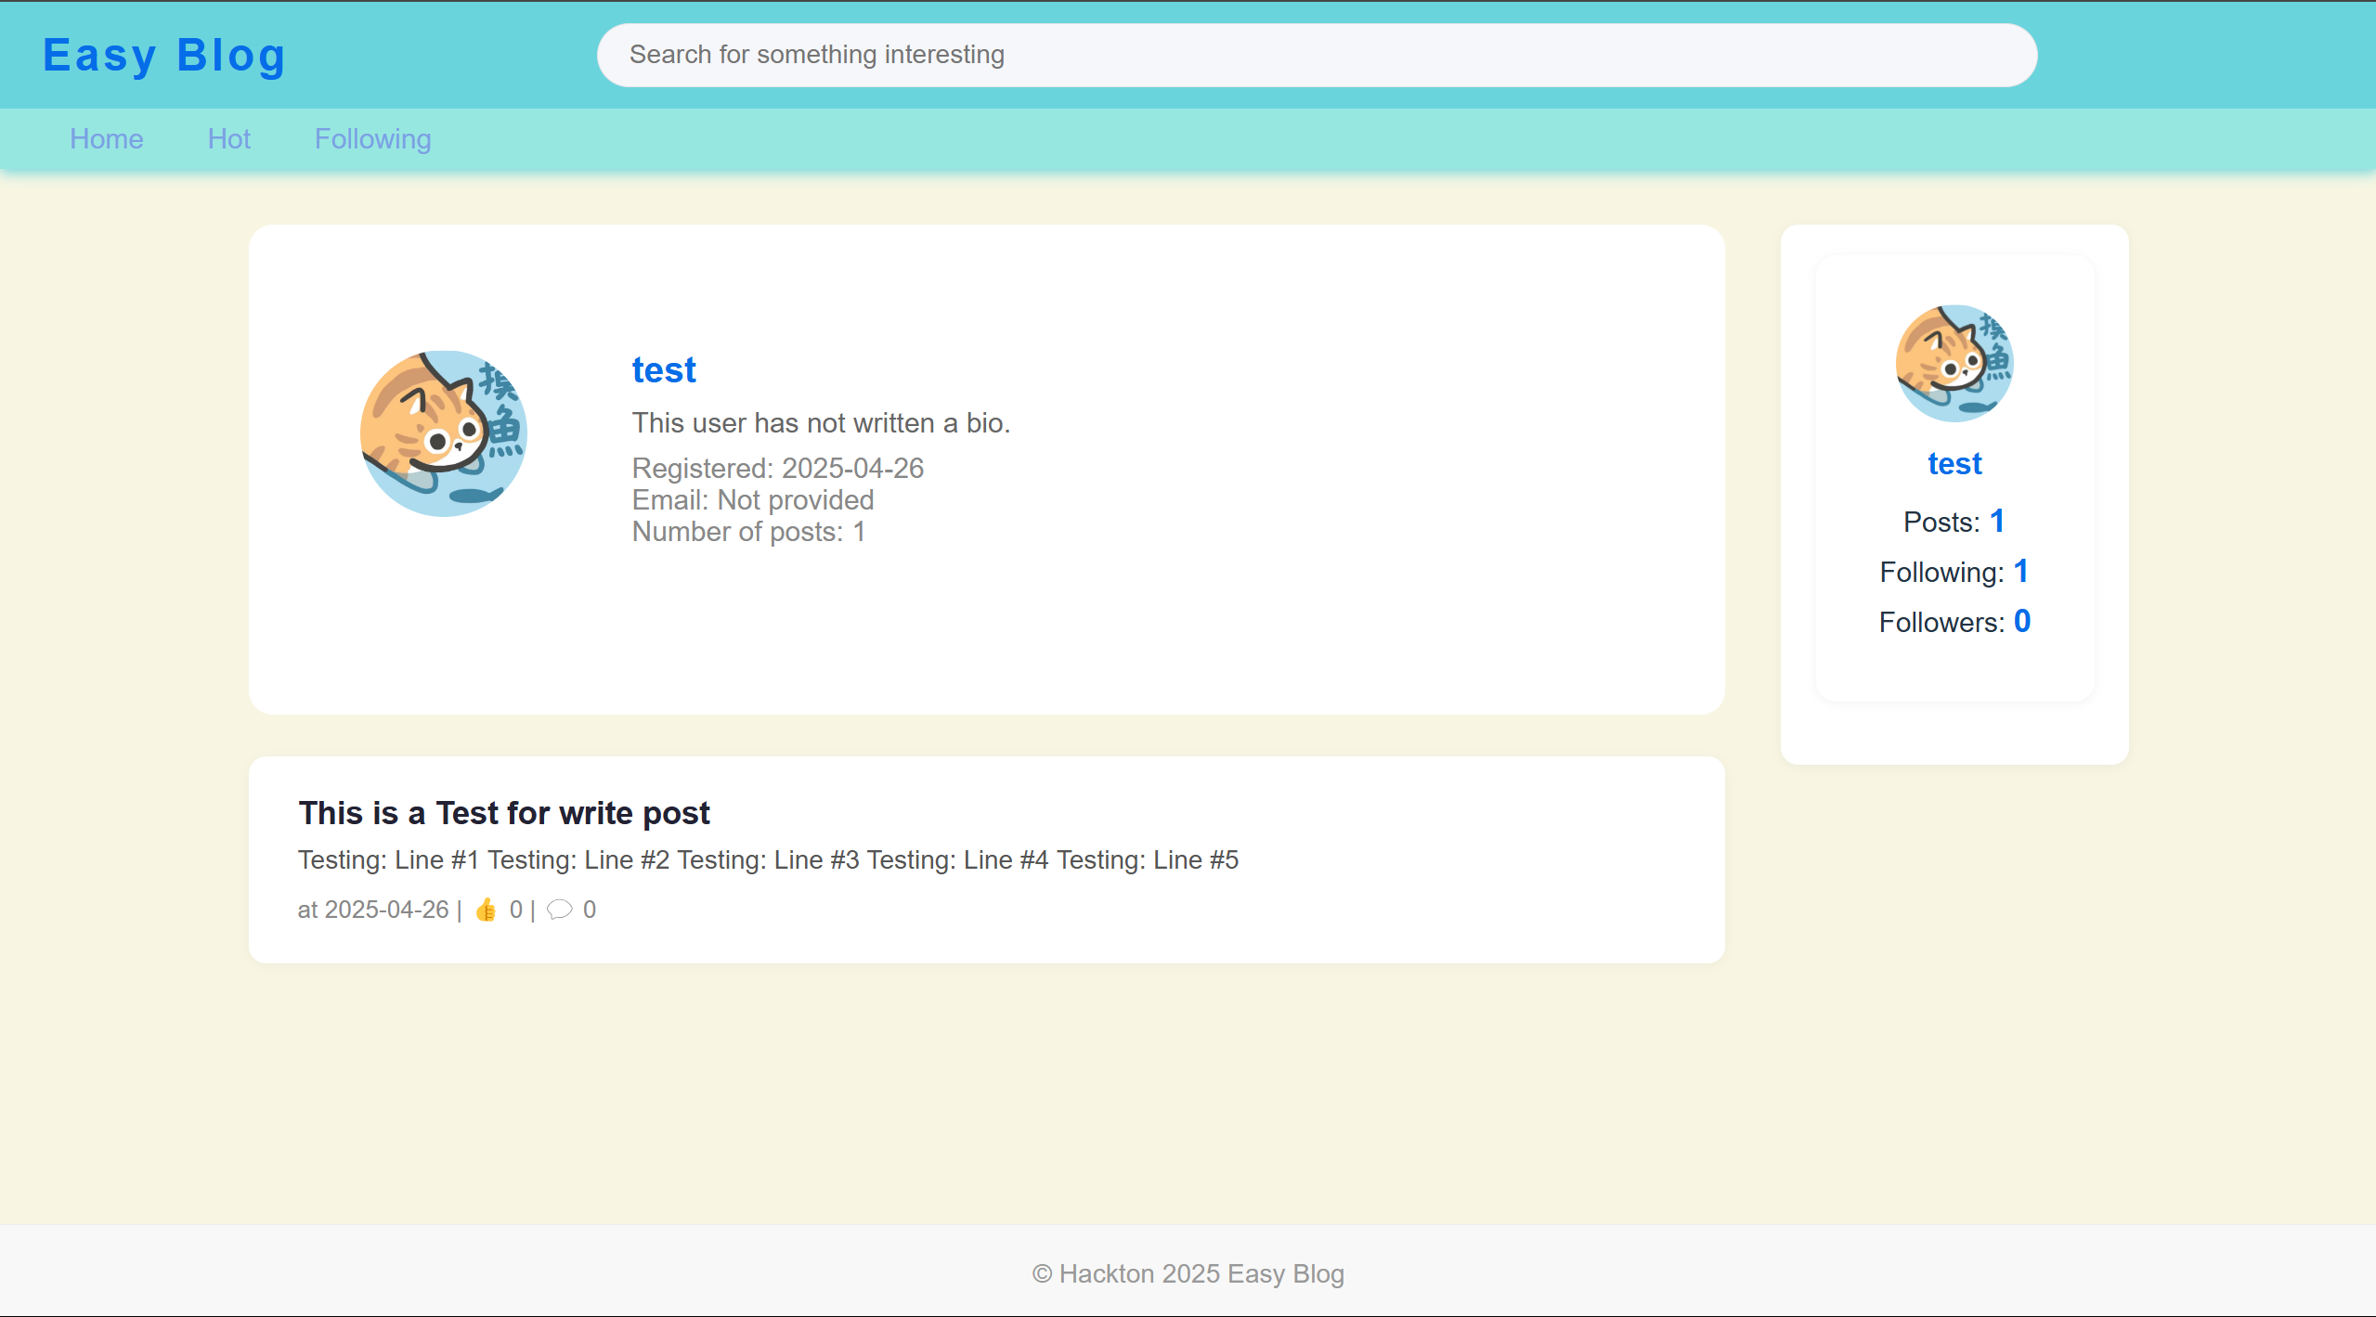Click the comment count beside bubble icon
This screenshot has height=1317, width=2376.
point(590,910)
